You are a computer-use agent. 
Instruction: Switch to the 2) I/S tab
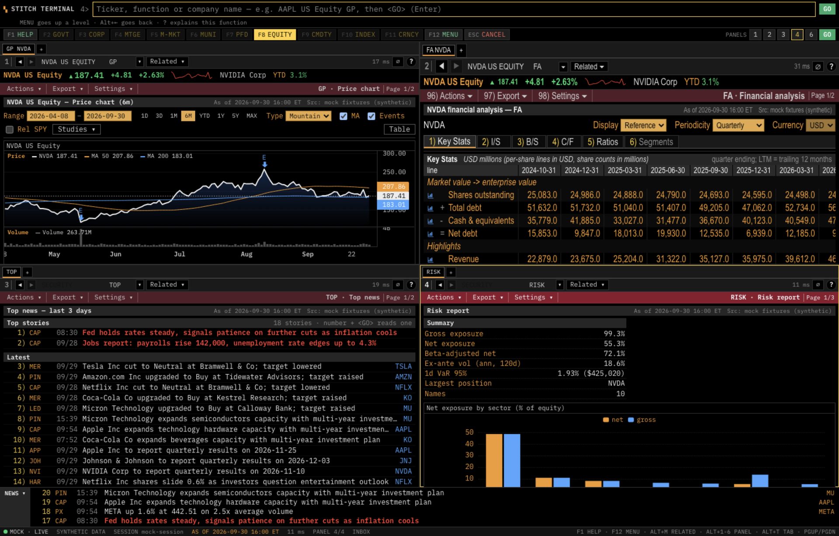[x=491, y=142]
